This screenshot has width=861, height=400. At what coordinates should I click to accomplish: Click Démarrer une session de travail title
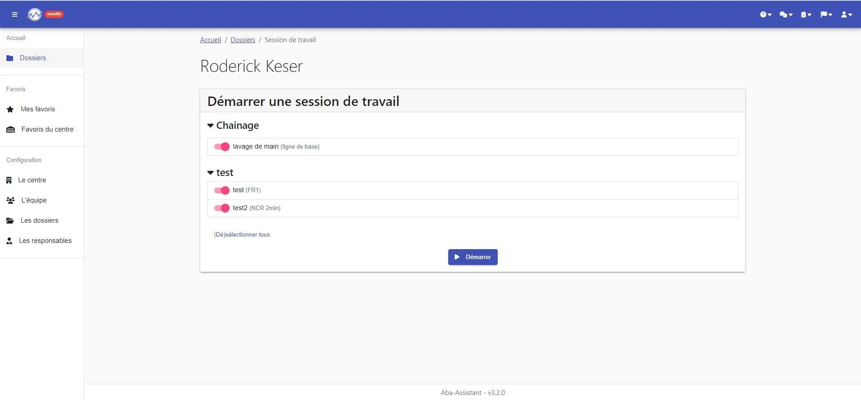coord(303,101)
